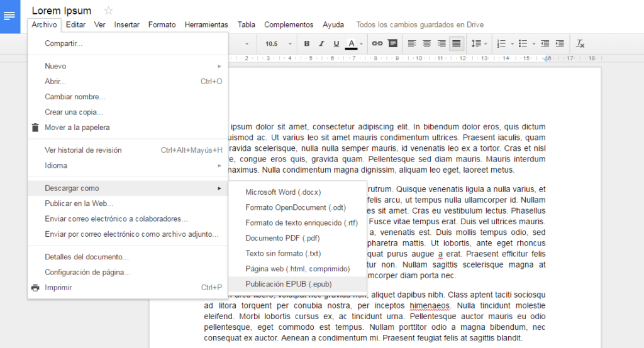Image resolution: width=644 pixels, height=348 pixels.
Task: Select Publicar en la Web...
Action: pyautogui.click(x=128, y=204)
